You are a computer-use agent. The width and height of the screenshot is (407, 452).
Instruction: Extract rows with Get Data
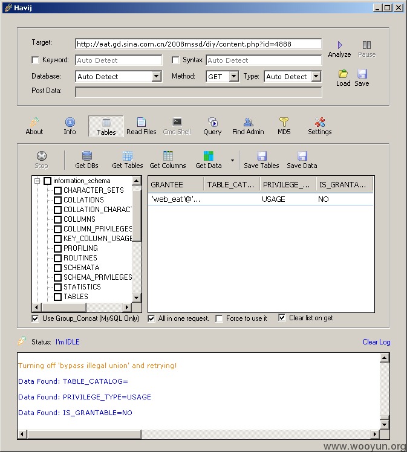pyautogui.click(x=208, y=160)
